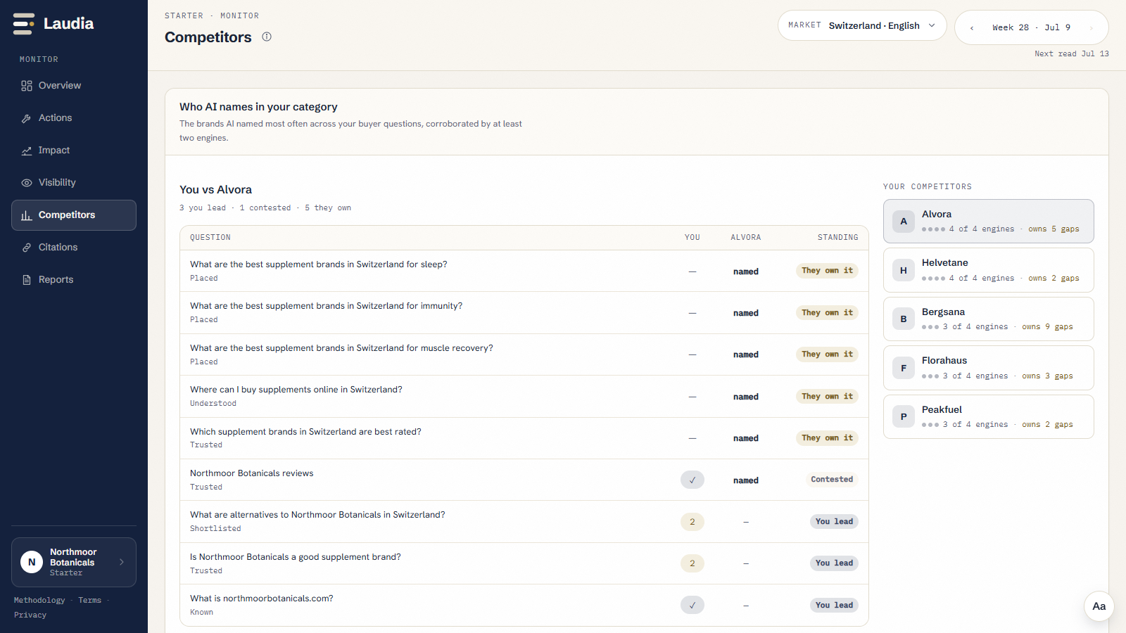1126x633 pixels.
Task: Click the Reports document icon
Action: pos(27,280)
